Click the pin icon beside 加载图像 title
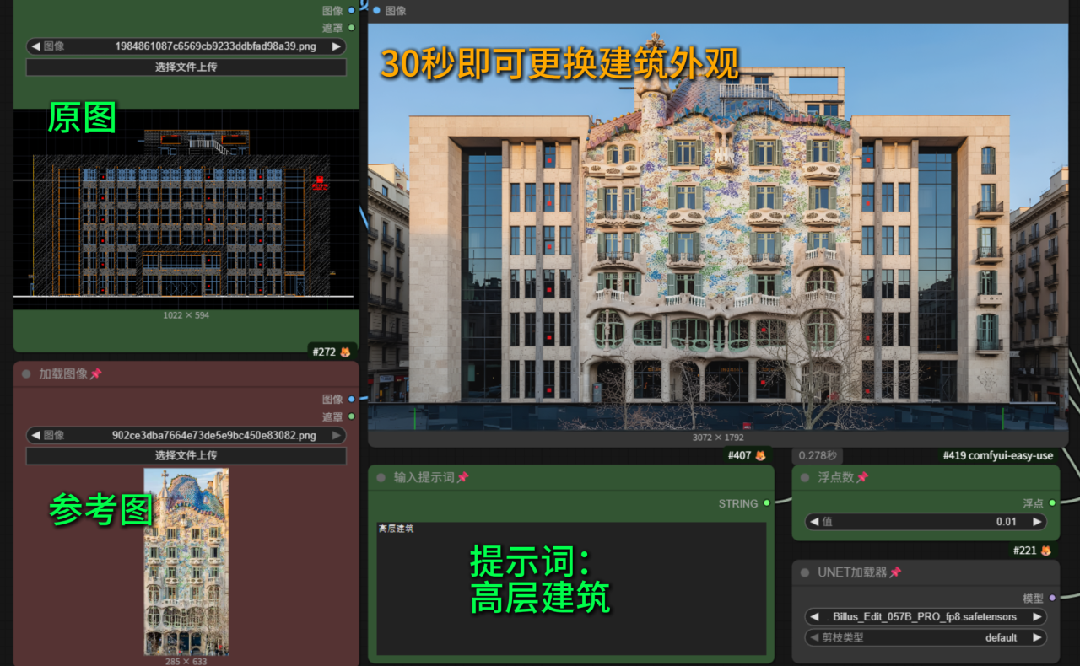1080x666 pixels. click(x=95, y=373)
